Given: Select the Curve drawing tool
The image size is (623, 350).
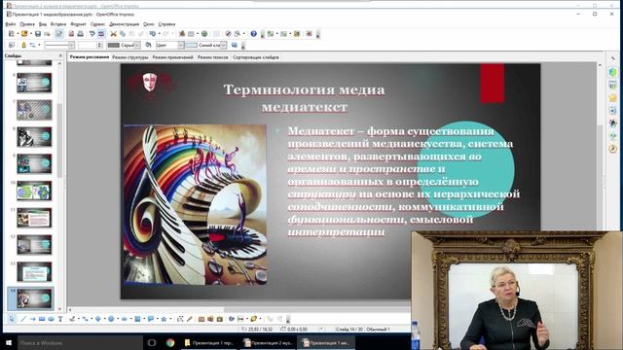Looking at the screenshot, I should (x=72, y=319).
